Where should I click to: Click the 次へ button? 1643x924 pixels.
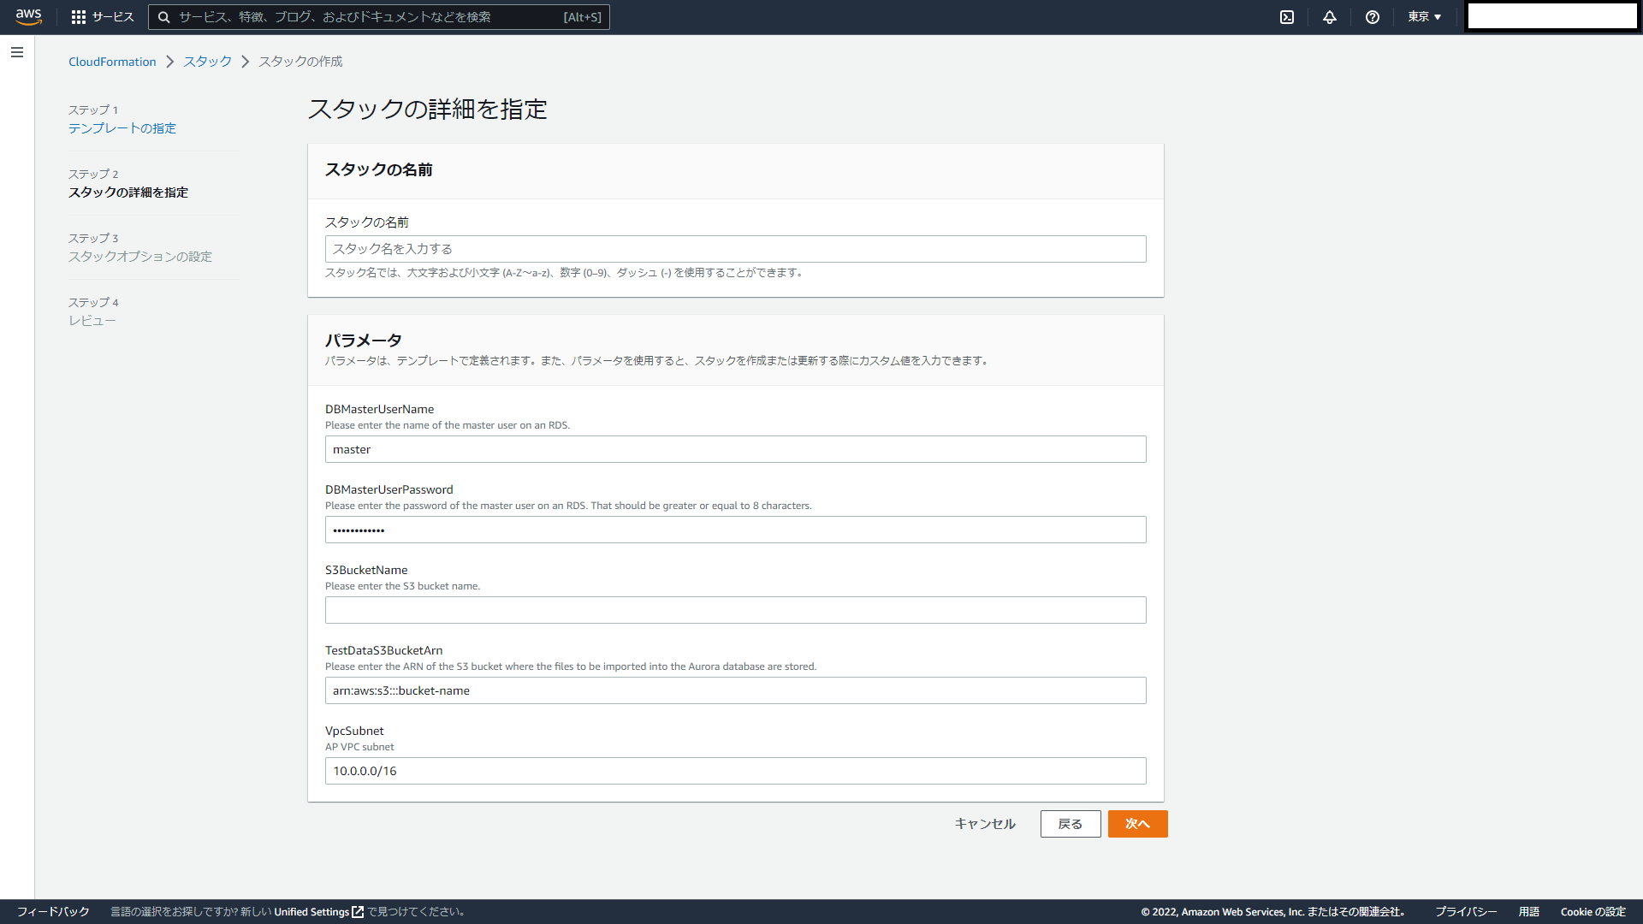tap(1137, 823)
